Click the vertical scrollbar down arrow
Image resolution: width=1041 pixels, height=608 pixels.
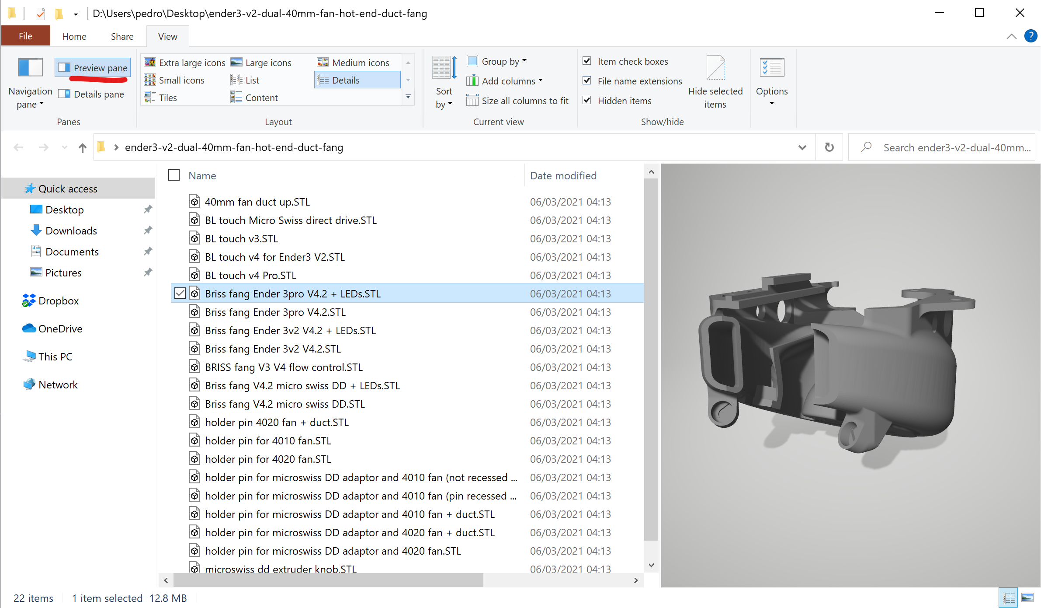(x=651, y=565)
